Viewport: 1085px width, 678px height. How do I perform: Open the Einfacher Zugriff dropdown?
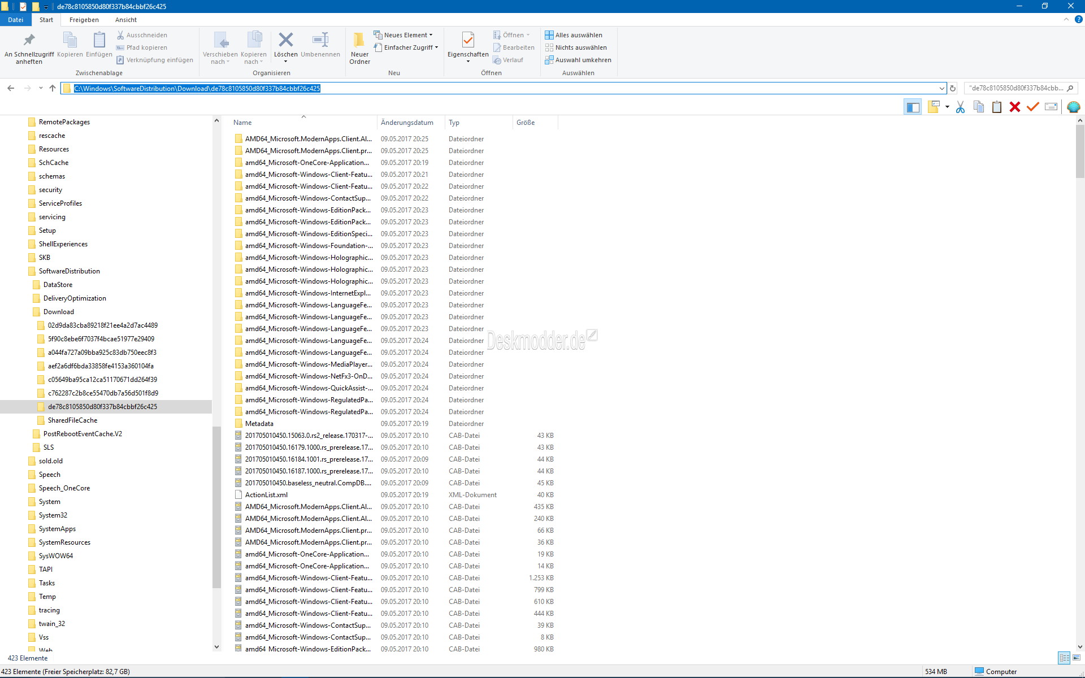406,47
